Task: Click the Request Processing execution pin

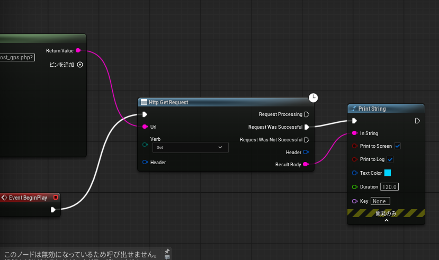Action: (307, 114)
